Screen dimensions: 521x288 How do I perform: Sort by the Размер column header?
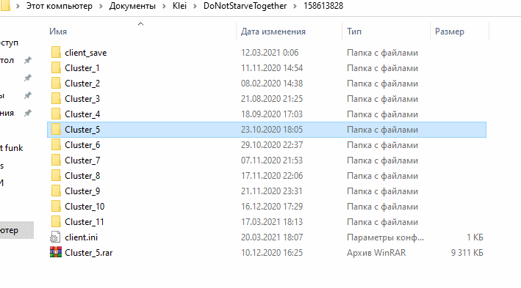click(450, 32)
